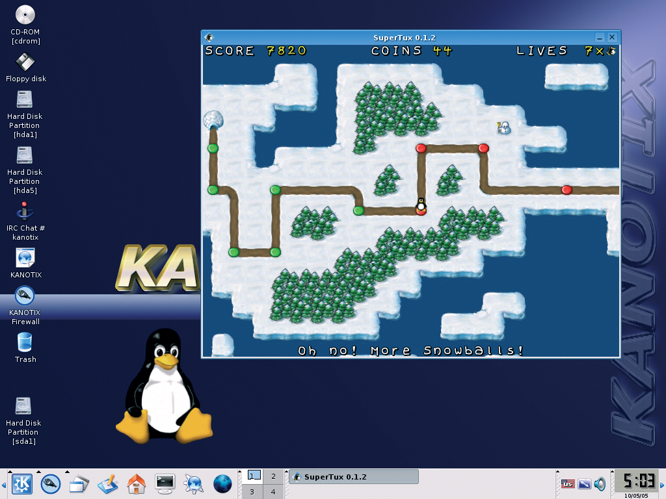
Task: Click the LIVES 7x indicator
Action: pyautogui.click(x=566, y=51)
